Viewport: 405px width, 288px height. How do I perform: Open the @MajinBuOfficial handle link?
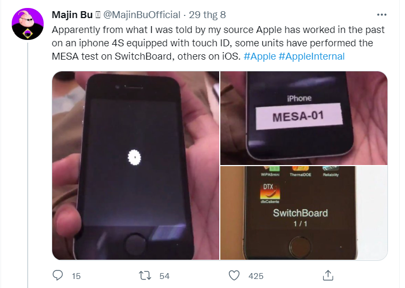click(142, 15)
